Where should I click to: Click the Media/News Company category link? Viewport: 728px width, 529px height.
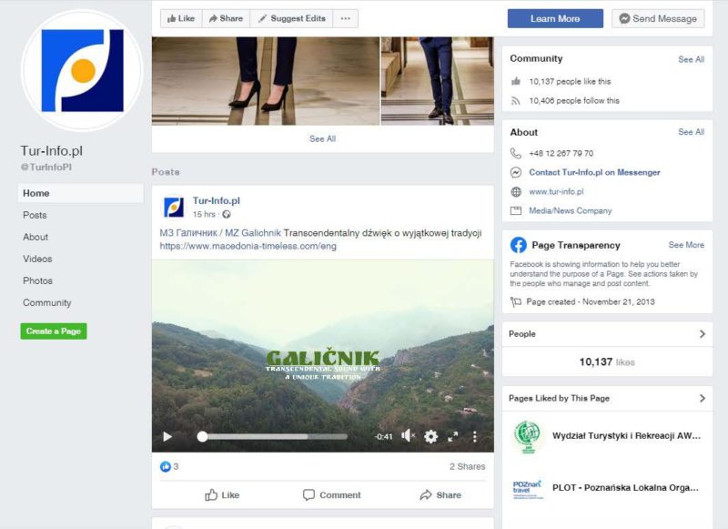click(x=571, y=211)
